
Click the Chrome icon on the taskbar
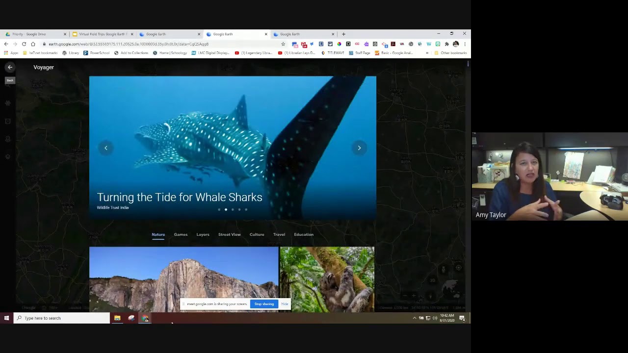pyautogui.click(x=145, y=318)
